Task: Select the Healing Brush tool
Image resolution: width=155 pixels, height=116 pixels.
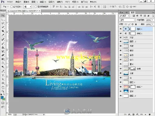Action: pos(3,39)
